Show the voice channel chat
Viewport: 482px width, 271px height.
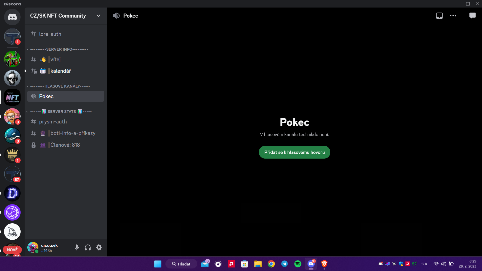472,16
